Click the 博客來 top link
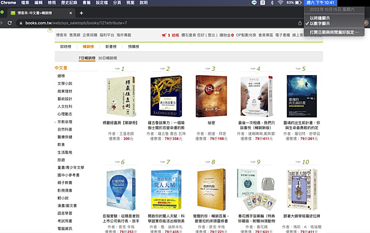Image resolution: width=370 pixels, height=233 pixels. point(61,35)
